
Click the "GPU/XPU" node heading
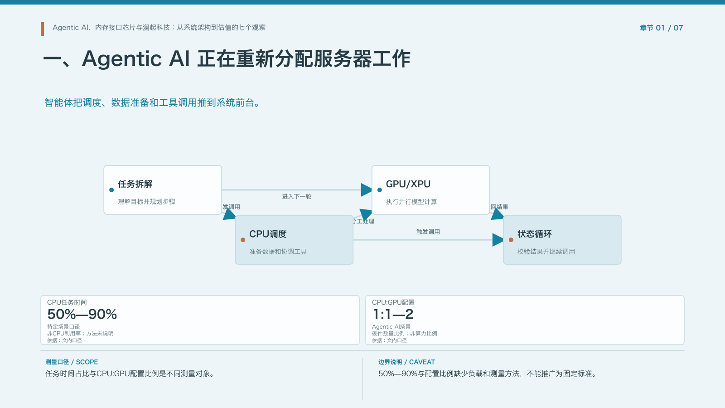[408, 184]
